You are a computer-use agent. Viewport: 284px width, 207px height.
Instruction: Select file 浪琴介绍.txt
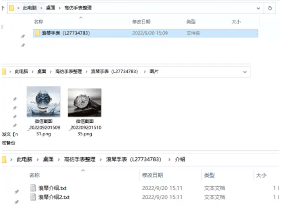[x=53, y=188]
